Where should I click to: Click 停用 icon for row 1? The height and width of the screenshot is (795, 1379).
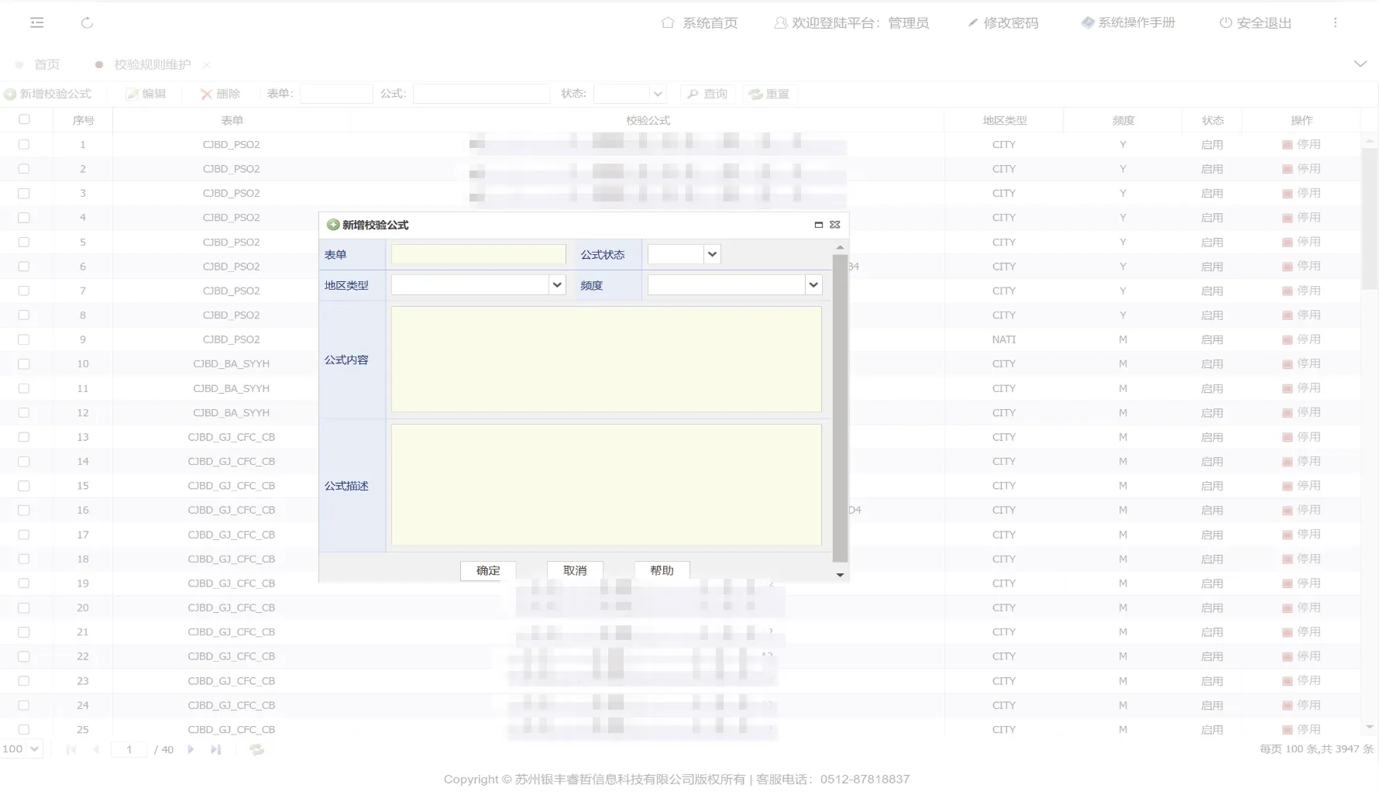coord(1287,145)
